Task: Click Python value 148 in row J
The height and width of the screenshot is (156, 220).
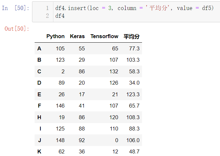Action: [x=60, y=140]
